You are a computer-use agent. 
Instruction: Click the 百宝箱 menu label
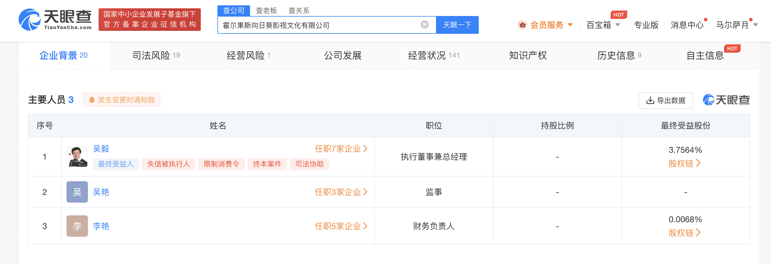(599, 25)
